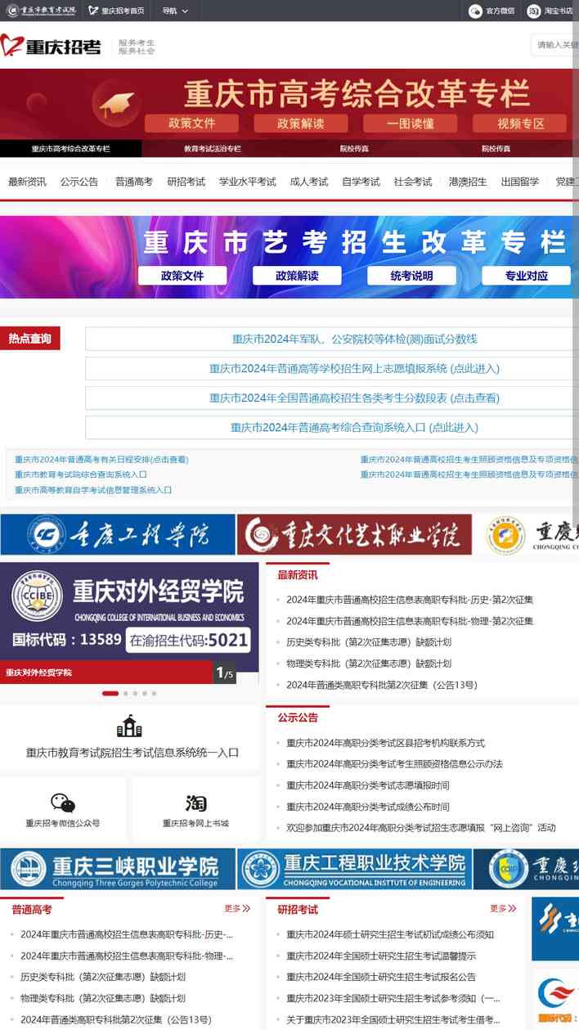The height and width of the screenshot is (1030, 579).
Task: Open 高职分类考试成绩公布时间 notice
Action: (368, 807)
